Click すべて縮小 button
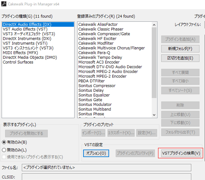Image resolution: width=205 pixels, height=180 pixels. point(180,81)
